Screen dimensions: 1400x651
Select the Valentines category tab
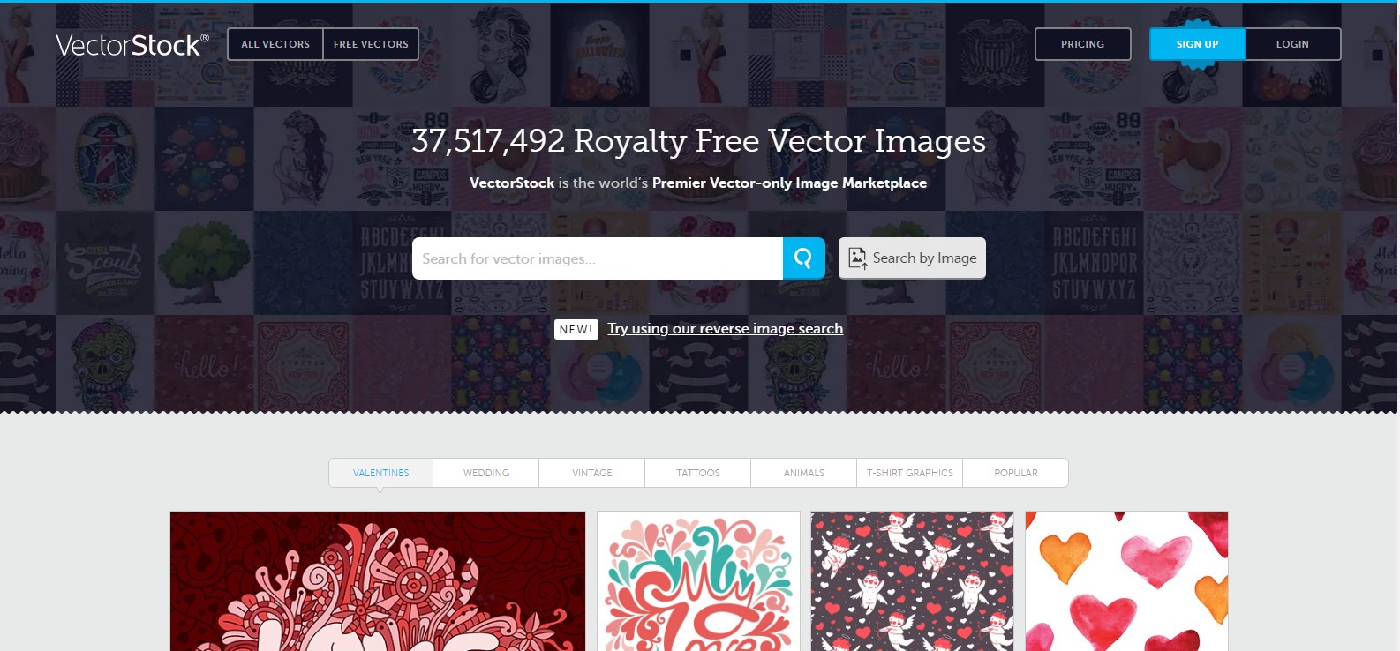381,473
